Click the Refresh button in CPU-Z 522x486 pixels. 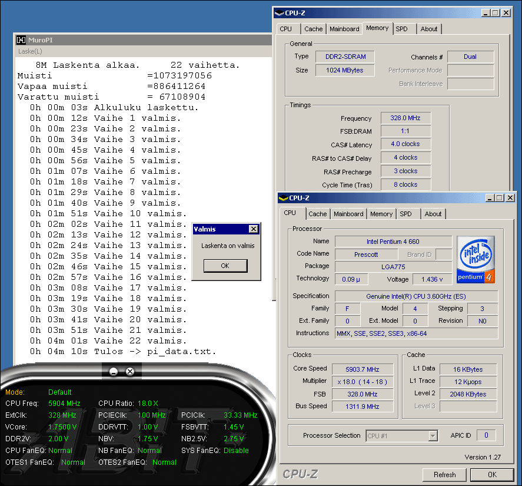(x=444, y=475)
